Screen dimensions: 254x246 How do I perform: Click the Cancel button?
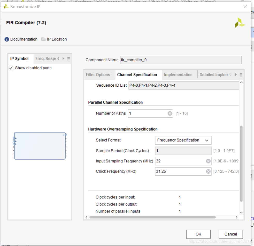pos(231,234)
